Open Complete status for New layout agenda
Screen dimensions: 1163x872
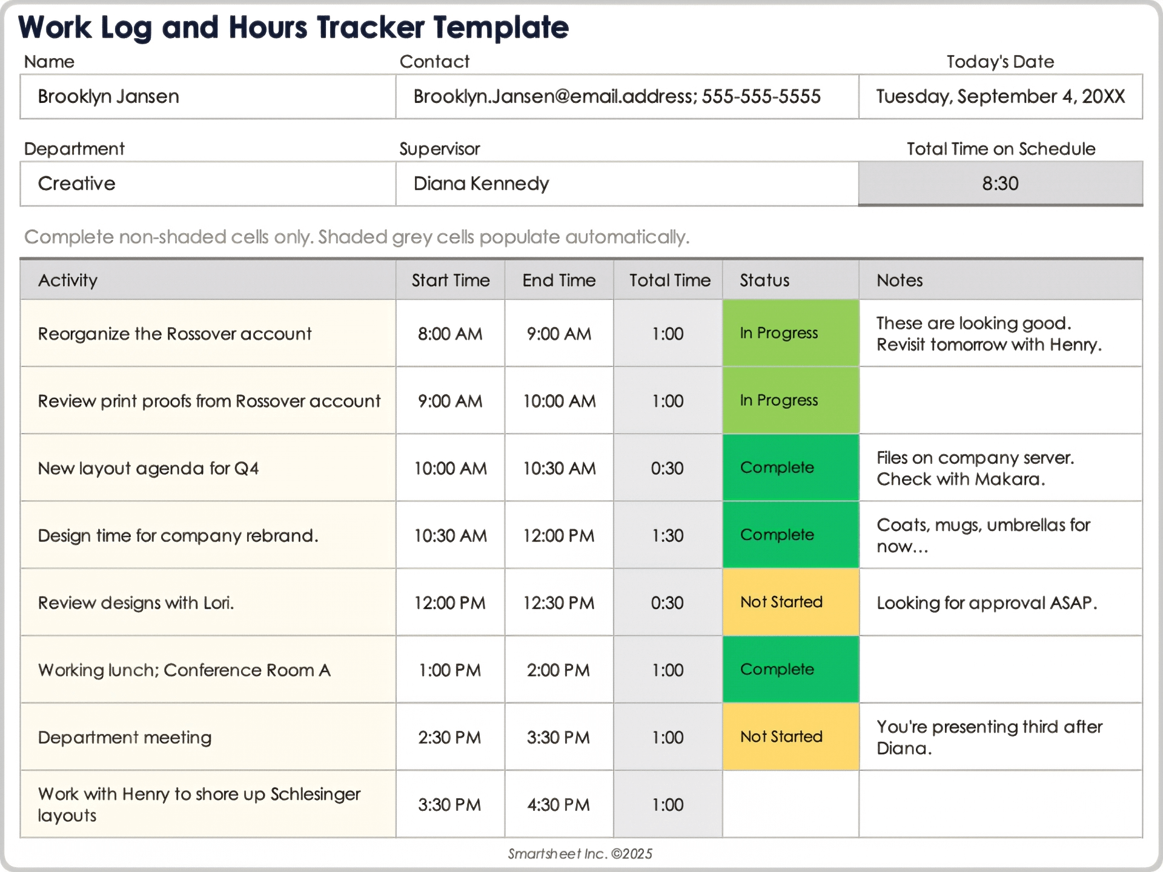click(x=790, y=467)
